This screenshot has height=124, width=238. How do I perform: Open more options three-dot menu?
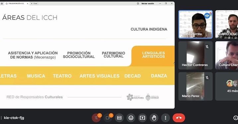[165, 118]
